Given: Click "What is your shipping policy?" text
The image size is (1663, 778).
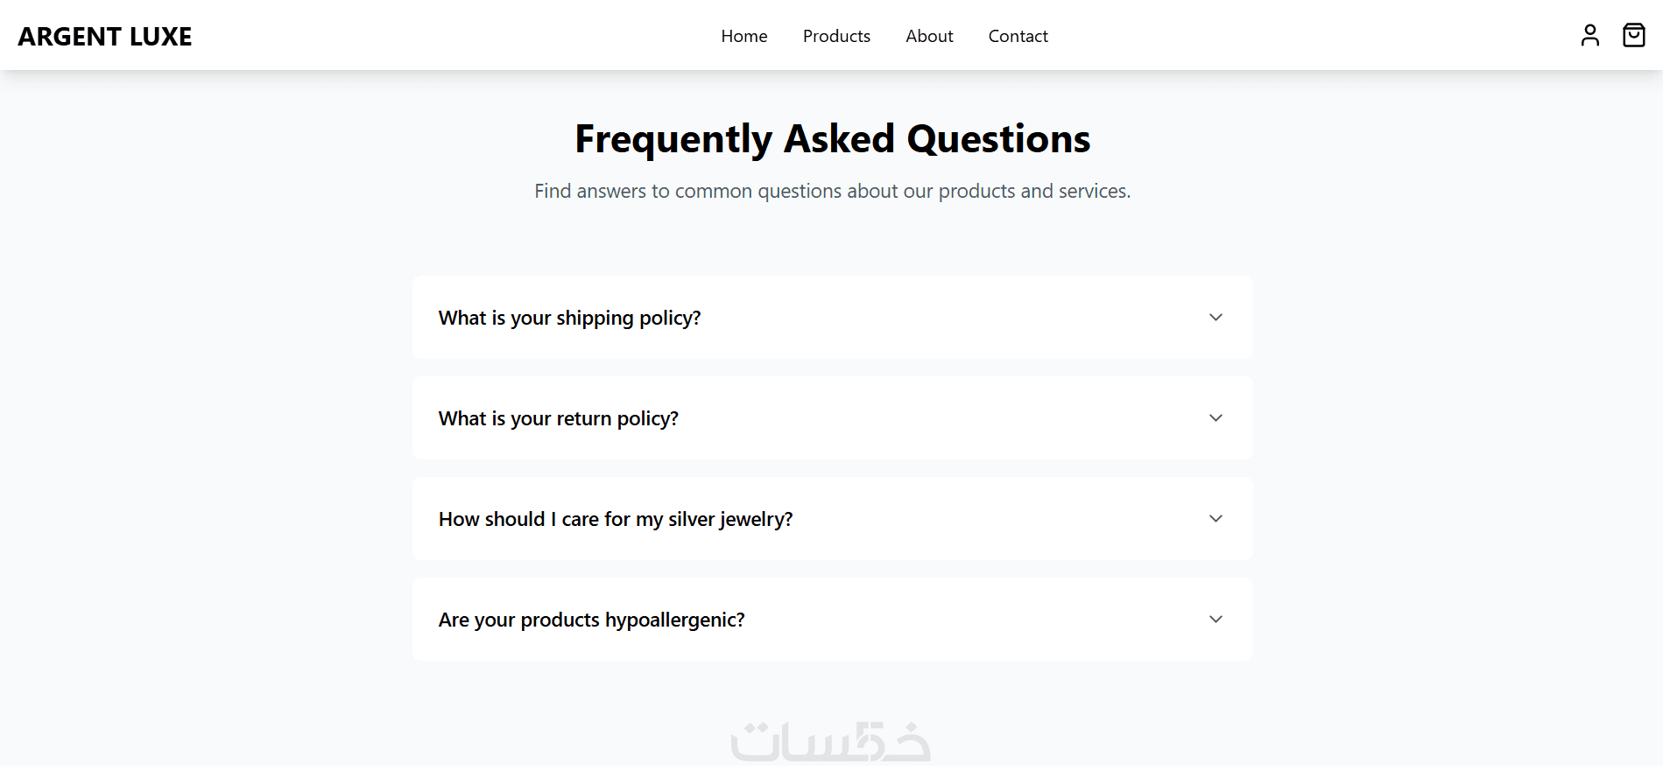Looking at the screenshot, I should pos(569,318).
